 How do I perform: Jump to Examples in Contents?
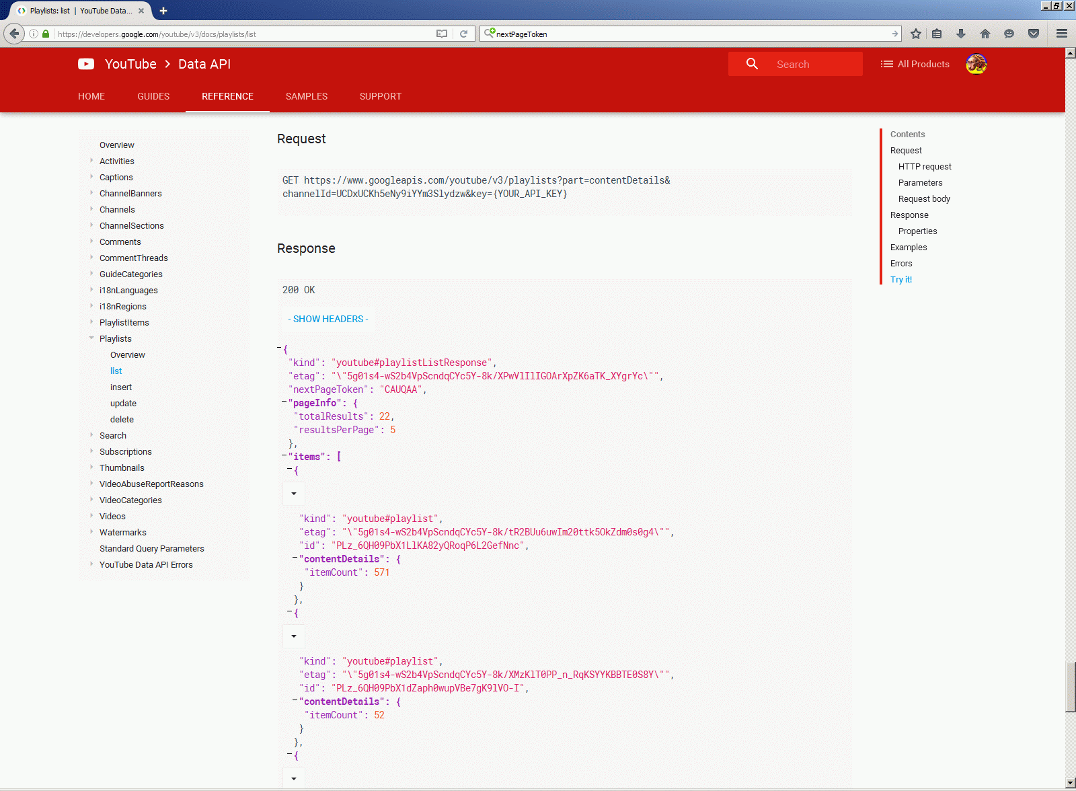[x=909, y=247]
